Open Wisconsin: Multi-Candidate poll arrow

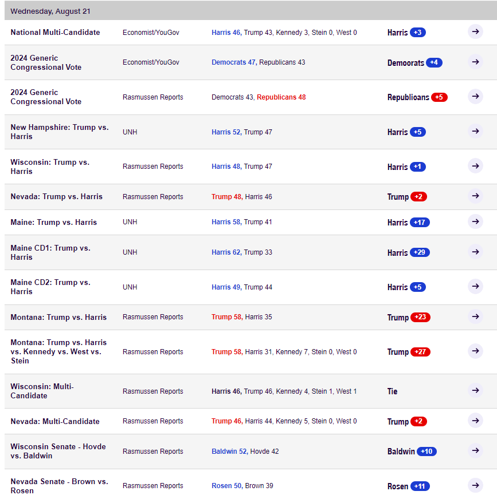(x=475, y=390)
